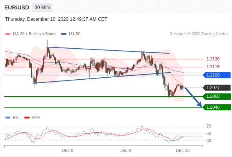Image resolution: width=232 pixels, height=157 pixels.
Task: Click the blue 1.2100 pivot tag
Action: pos(217,75)
